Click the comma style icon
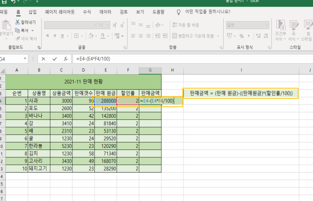 [249, 36]
